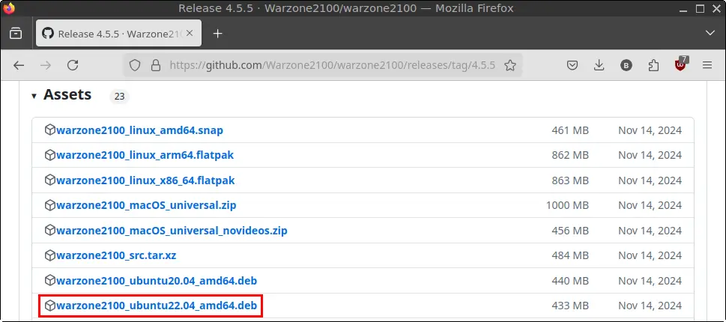This screenshot has width=726, height=322.
Task: Select the 456 MB size text
Action: pyautogui.click(x=570, y=230)
